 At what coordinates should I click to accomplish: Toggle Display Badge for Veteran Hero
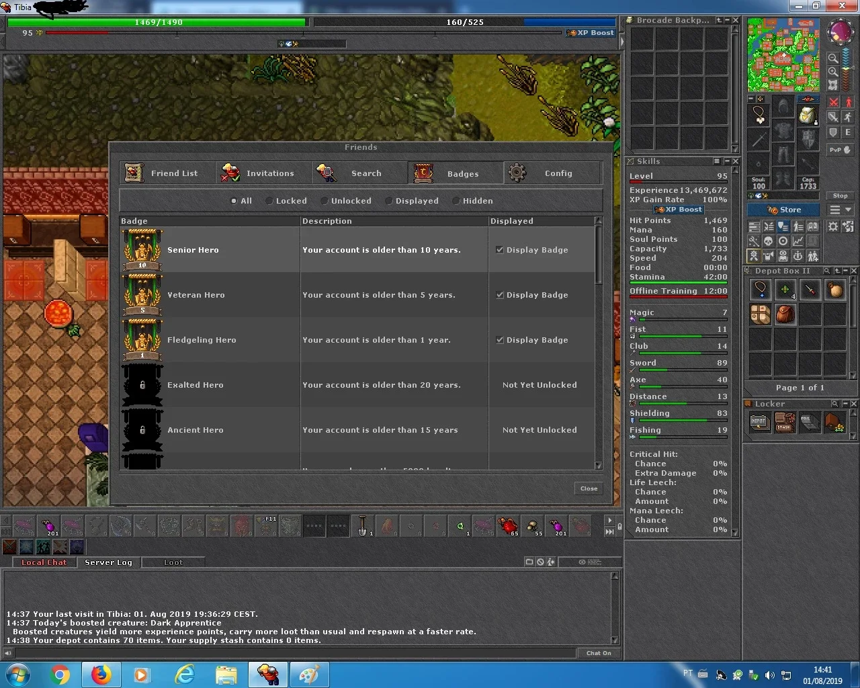click(499, 295)
